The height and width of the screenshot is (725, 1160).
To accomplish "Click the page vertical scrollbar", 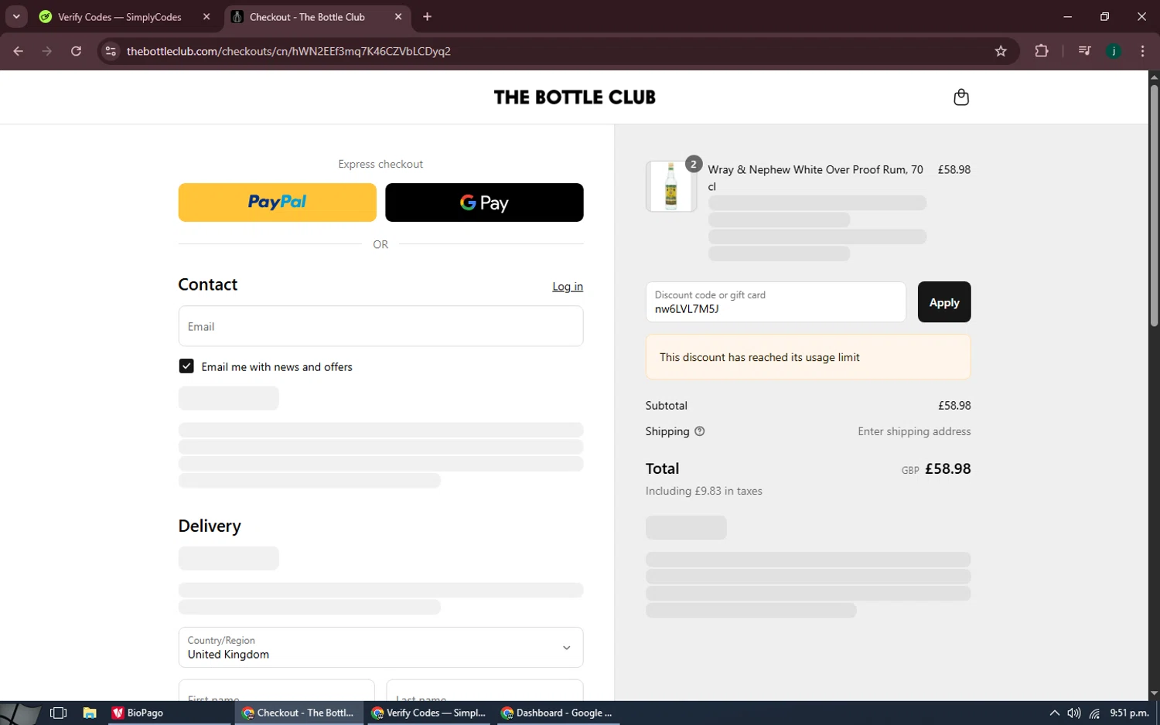I will point(1154,205).
